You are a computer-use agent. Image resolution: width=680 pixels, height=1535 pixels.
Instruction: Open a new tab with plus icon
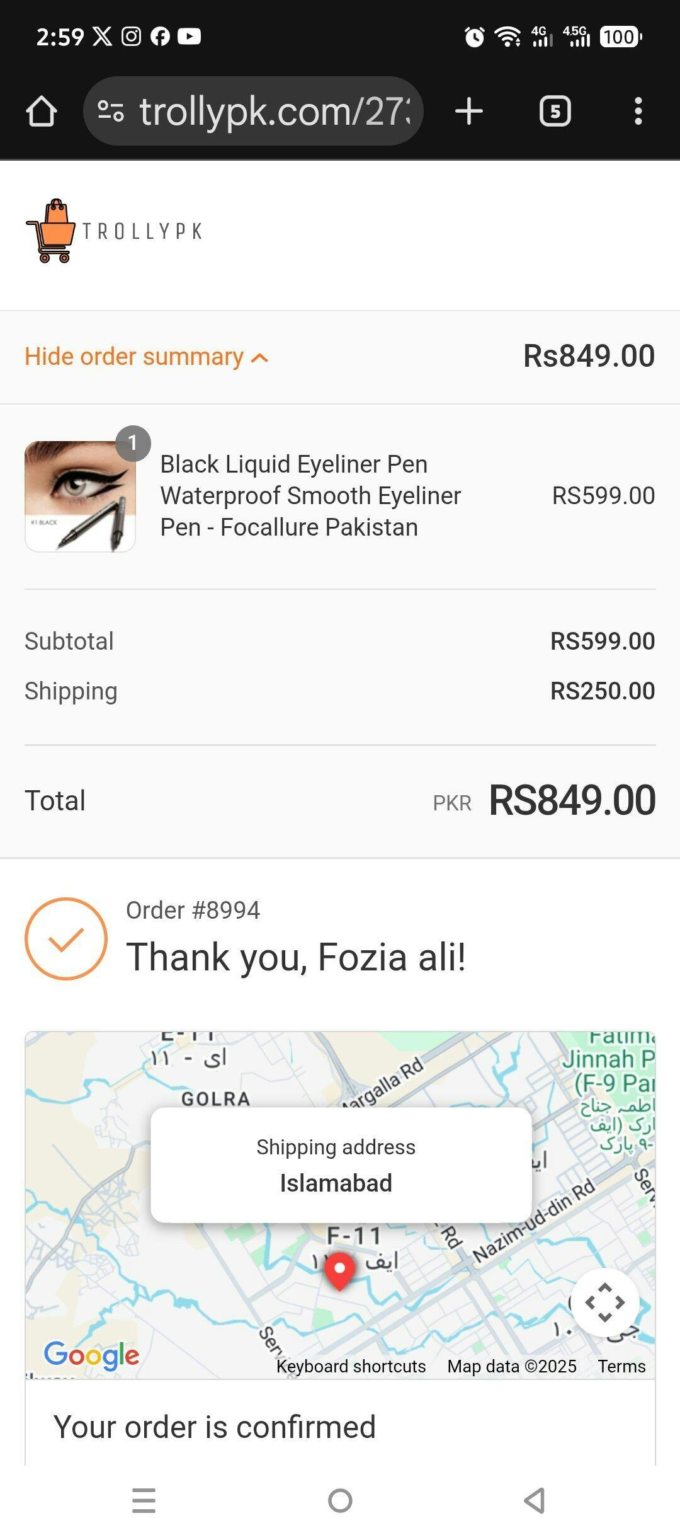tap(469, 112)
